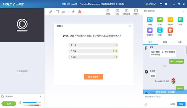The width and height of the screenshot is (187, 108).
Task: Click the 停止答题卡 button
Action: click(x=93, y=77)
